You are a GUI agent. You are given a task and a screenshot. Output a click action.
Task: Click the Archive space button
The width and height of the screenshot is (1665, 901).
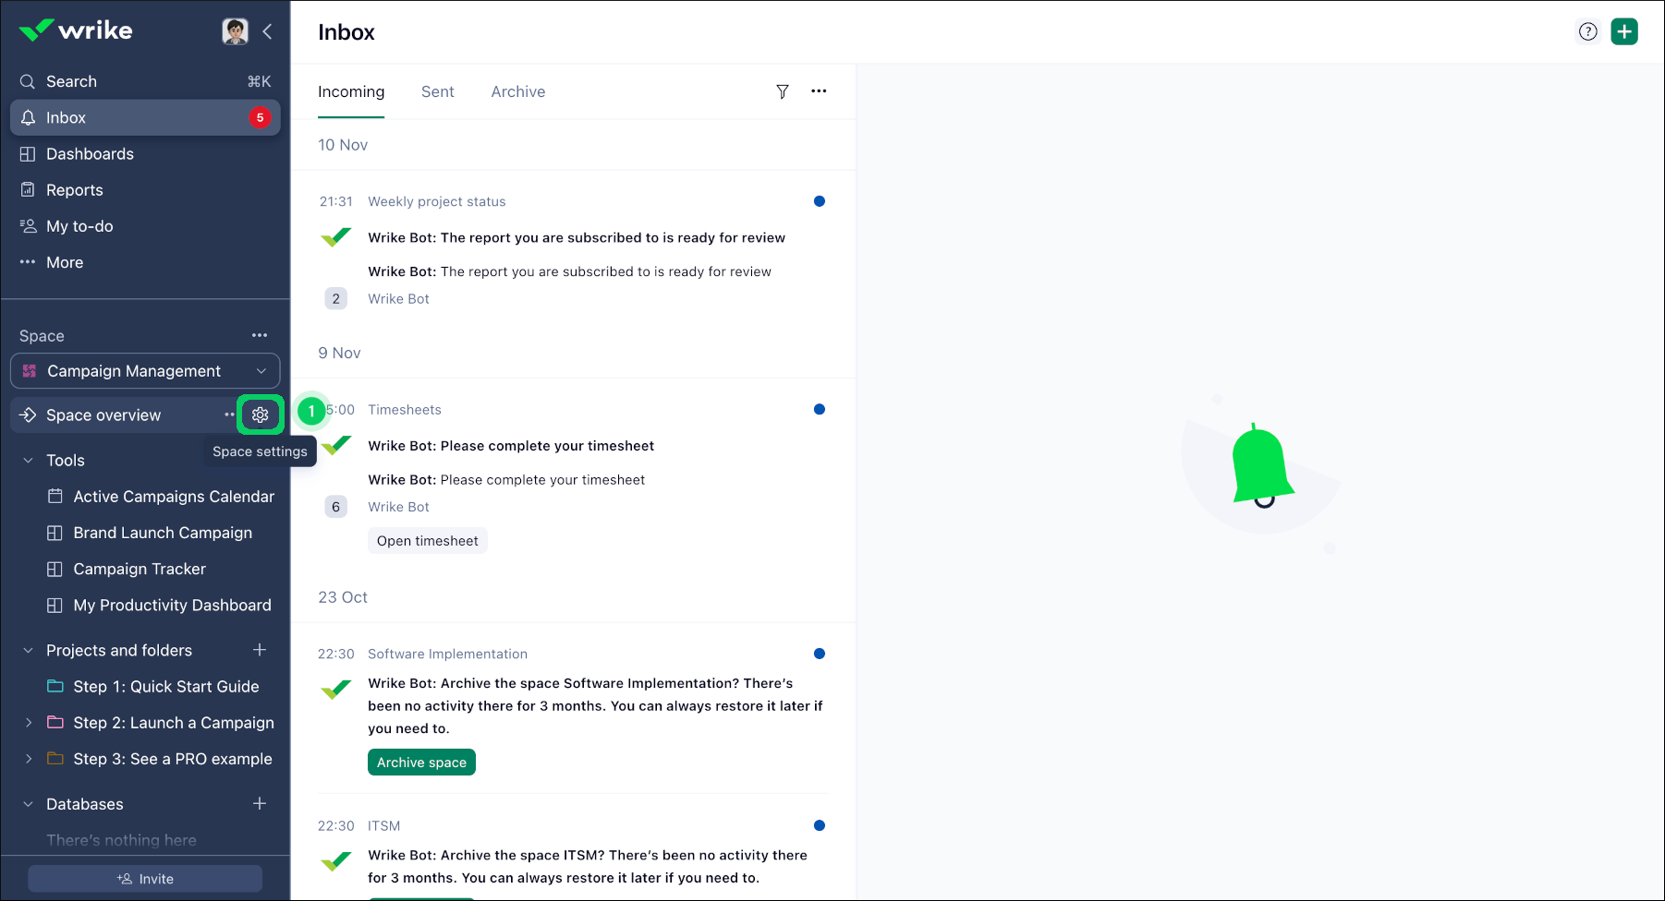(421, 763)
